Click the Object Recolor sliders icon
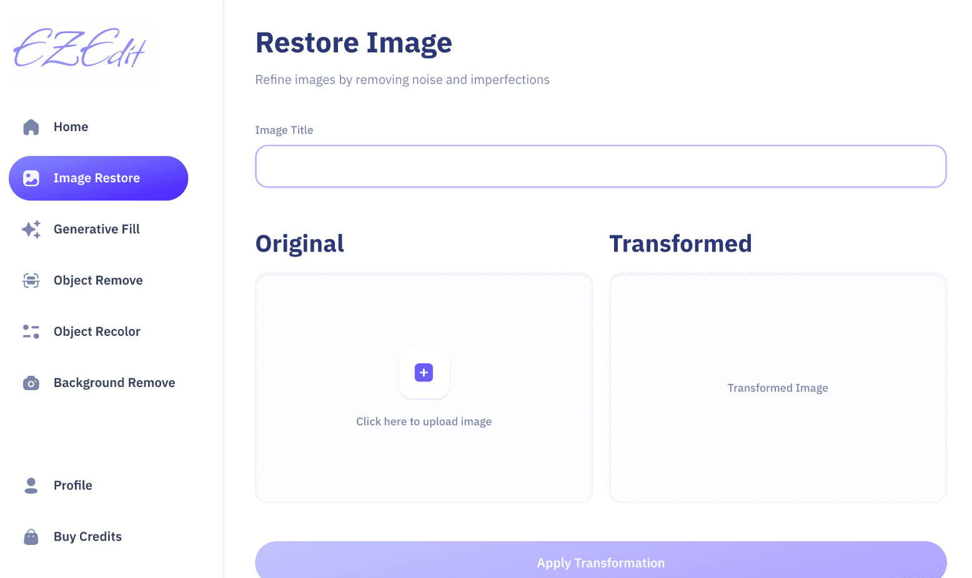This screenshot has height=578, width=972. [31, 332]
